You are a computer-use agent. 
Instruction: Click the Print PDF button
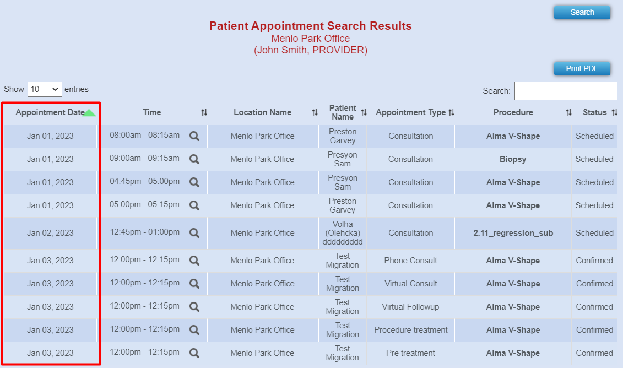tap(582, 68)
